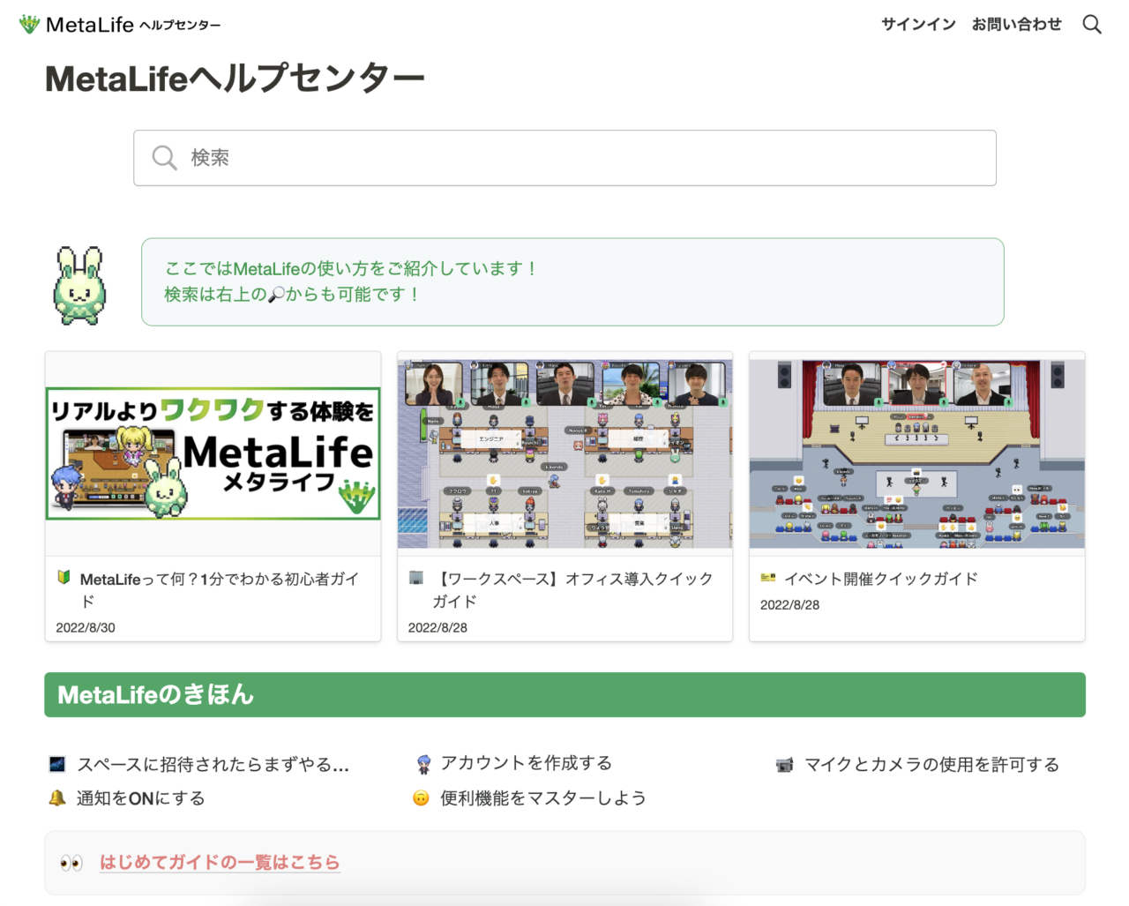This screenshot has height=906, width=1129.
Task: Select the イベント開催クイックガイド title
Action: [x=880, y=579]
